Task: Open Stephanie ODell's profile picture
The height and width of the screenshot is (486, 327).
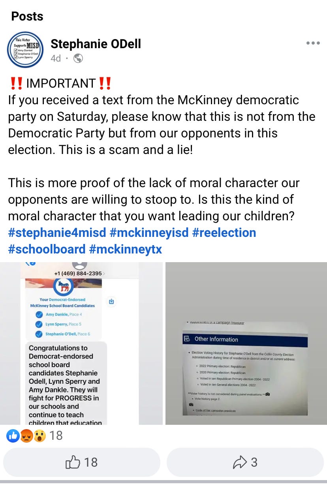Action: pos(25,50)
